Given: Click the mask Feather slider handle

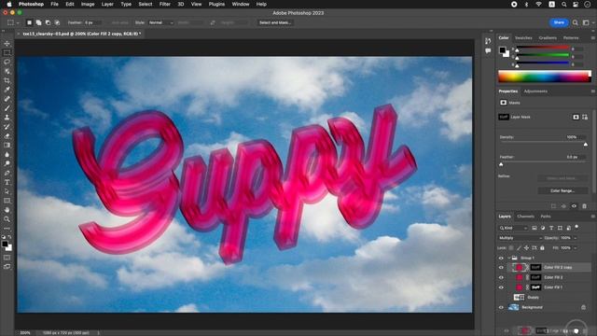Looking at the screenshot, I should click(x=501, y=164).
